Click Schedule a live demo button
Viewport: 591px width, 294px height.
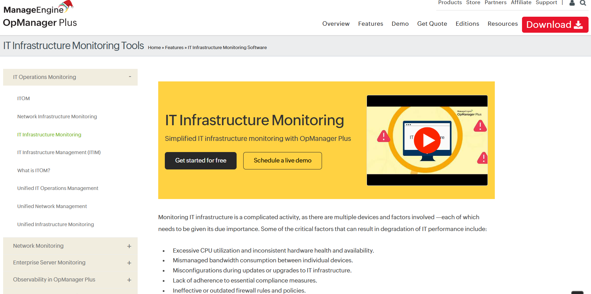[283, 161]
